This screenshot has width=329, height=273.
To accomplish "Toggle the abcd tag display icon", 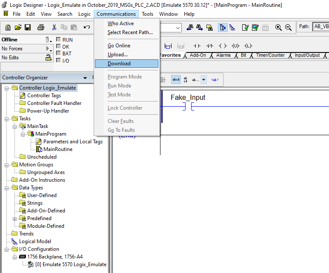I will pyautogui.click(x=176, y=79).
